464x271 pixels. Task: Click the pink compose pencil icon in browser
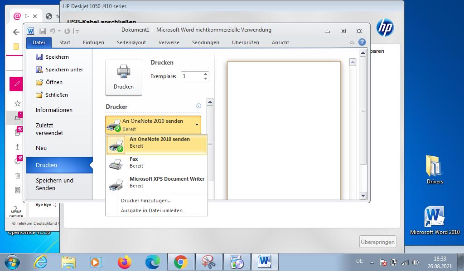pyautogui.click(x=17, y=84)
